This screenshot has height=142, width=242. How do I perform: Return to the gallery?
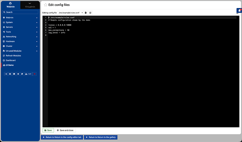pos(101,137)
